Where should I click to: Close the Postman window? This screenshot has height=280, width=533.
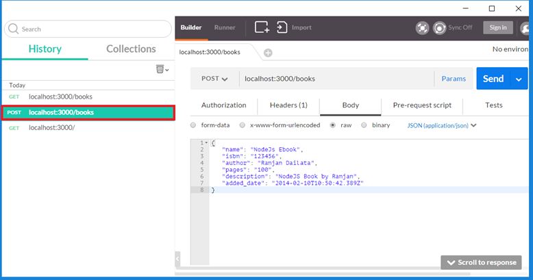[518, 8]
